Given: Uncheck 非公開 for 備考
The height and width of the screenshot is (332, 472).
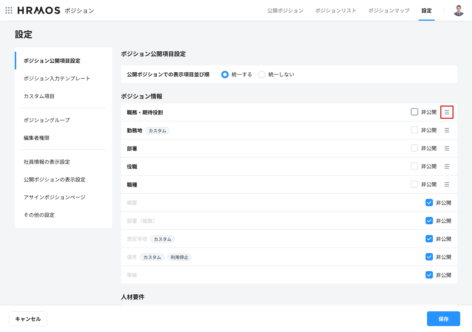Looking at the screenshot, I should [429, 257].
